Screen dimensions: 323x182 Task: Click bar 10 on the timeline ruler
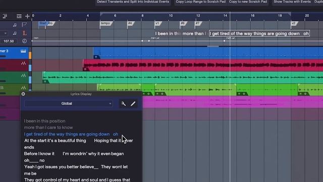tap(171, 16)
